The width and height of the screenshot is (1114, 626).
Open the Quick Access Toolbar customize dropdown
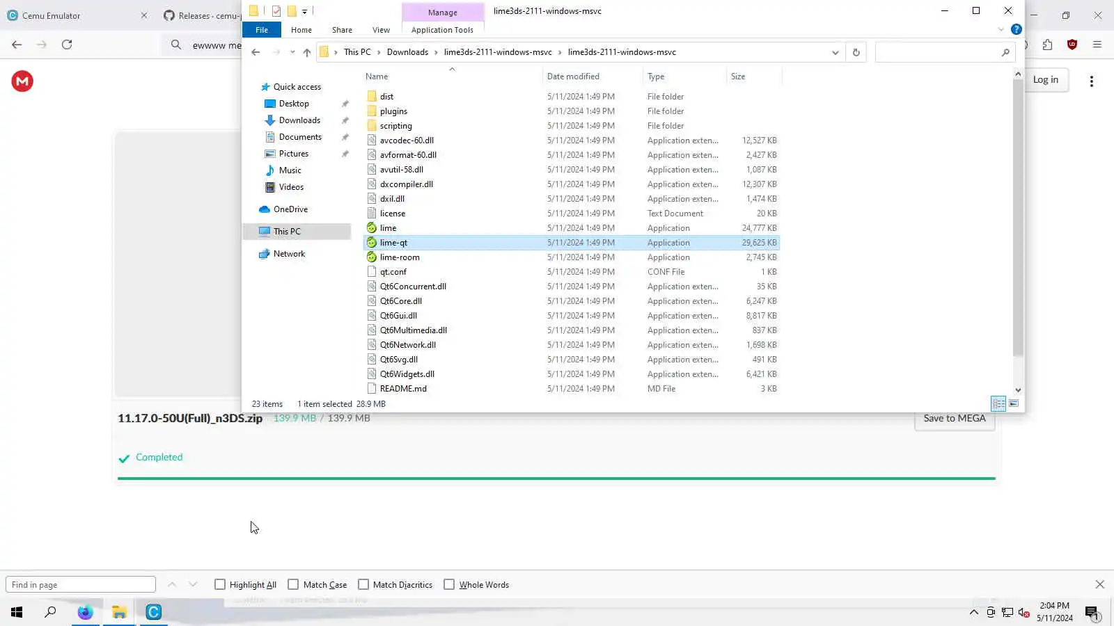[304, 11]
